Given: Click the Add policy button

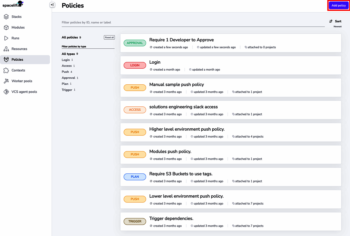Looking at the screenshot, I should 338,6.
